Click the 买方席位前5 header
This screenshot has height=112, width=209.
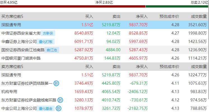12,16
